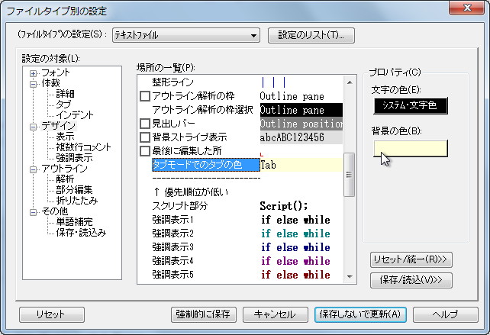
Task: Select the デザイン tree item
Action: 59,126
